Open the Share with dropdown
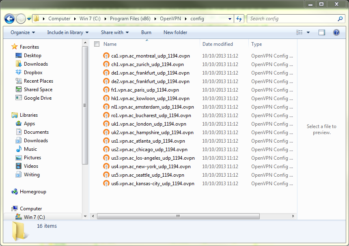The height and width of the screenshot is (246, 349). [x=115, y=32]
